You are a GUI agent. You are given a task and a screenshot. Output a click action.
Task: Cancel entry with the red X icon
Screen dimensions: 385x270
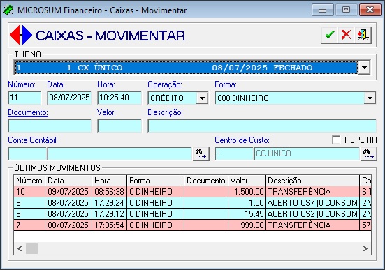coord(346,35)
